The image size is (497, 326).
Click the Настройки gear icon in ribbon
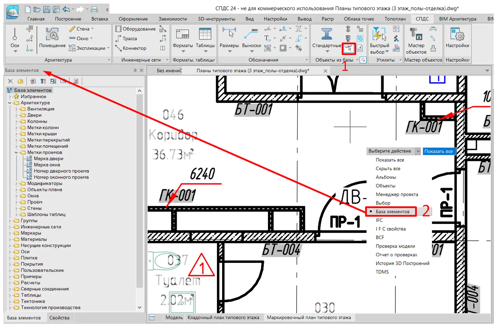point(457,34)
